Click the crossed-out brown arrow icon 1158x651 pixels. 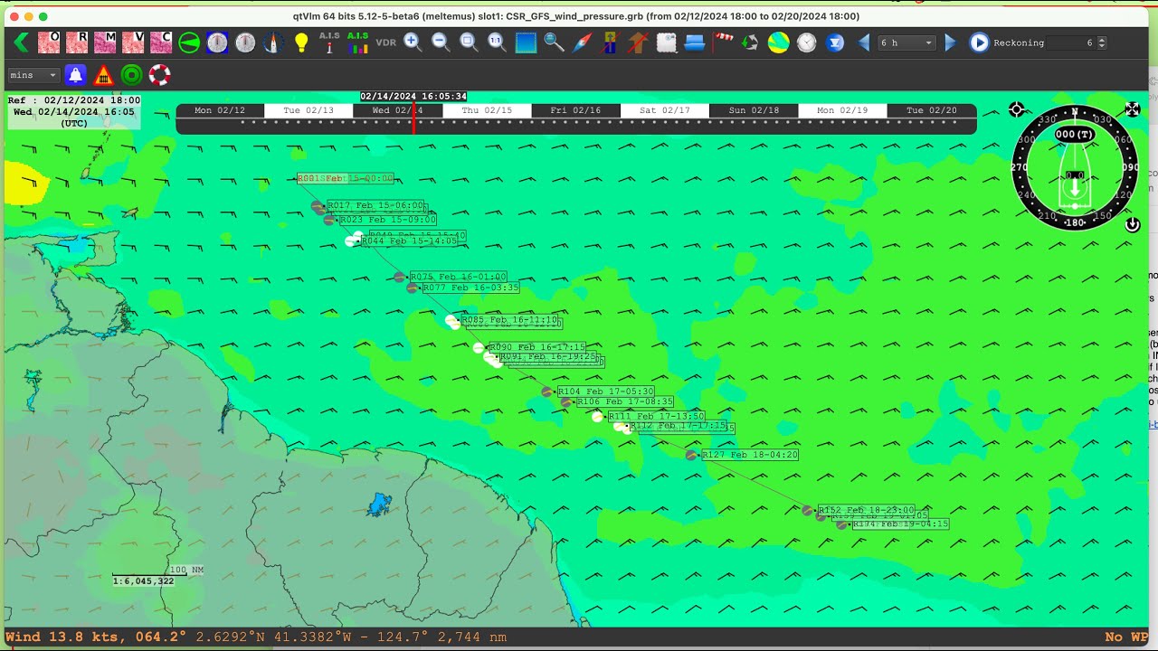pyautogui.click(x=639, y=42)
